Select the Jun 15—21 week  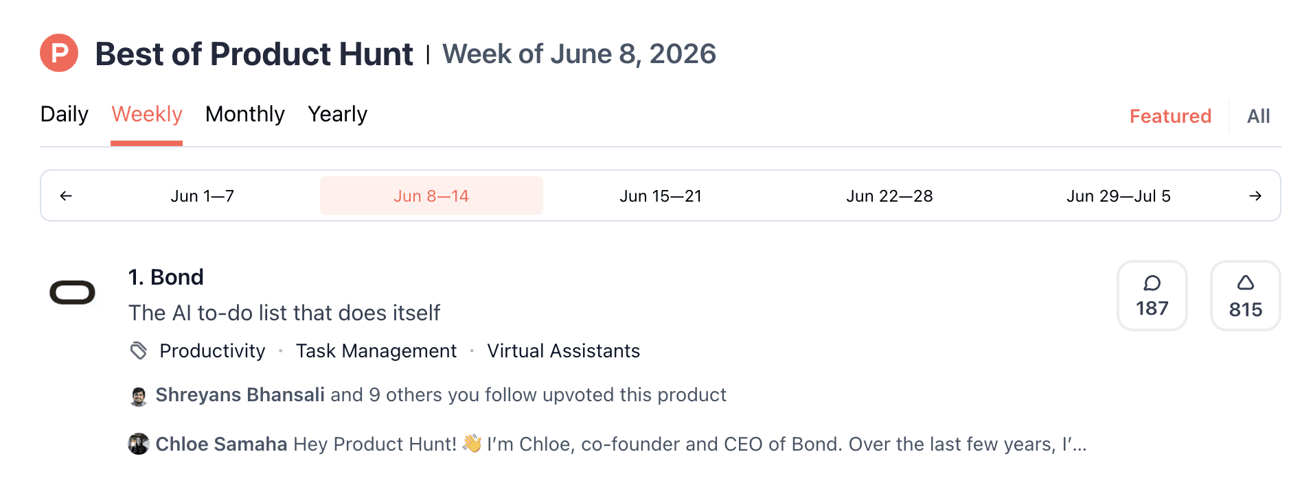tap(661, 196)
